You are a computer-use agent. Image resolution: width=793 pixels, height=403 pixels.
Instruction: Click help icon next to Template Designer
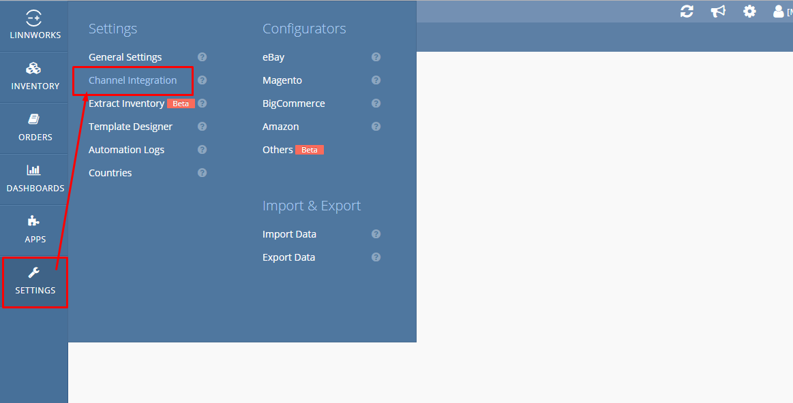pyautogui.click(x=203, y=127)
